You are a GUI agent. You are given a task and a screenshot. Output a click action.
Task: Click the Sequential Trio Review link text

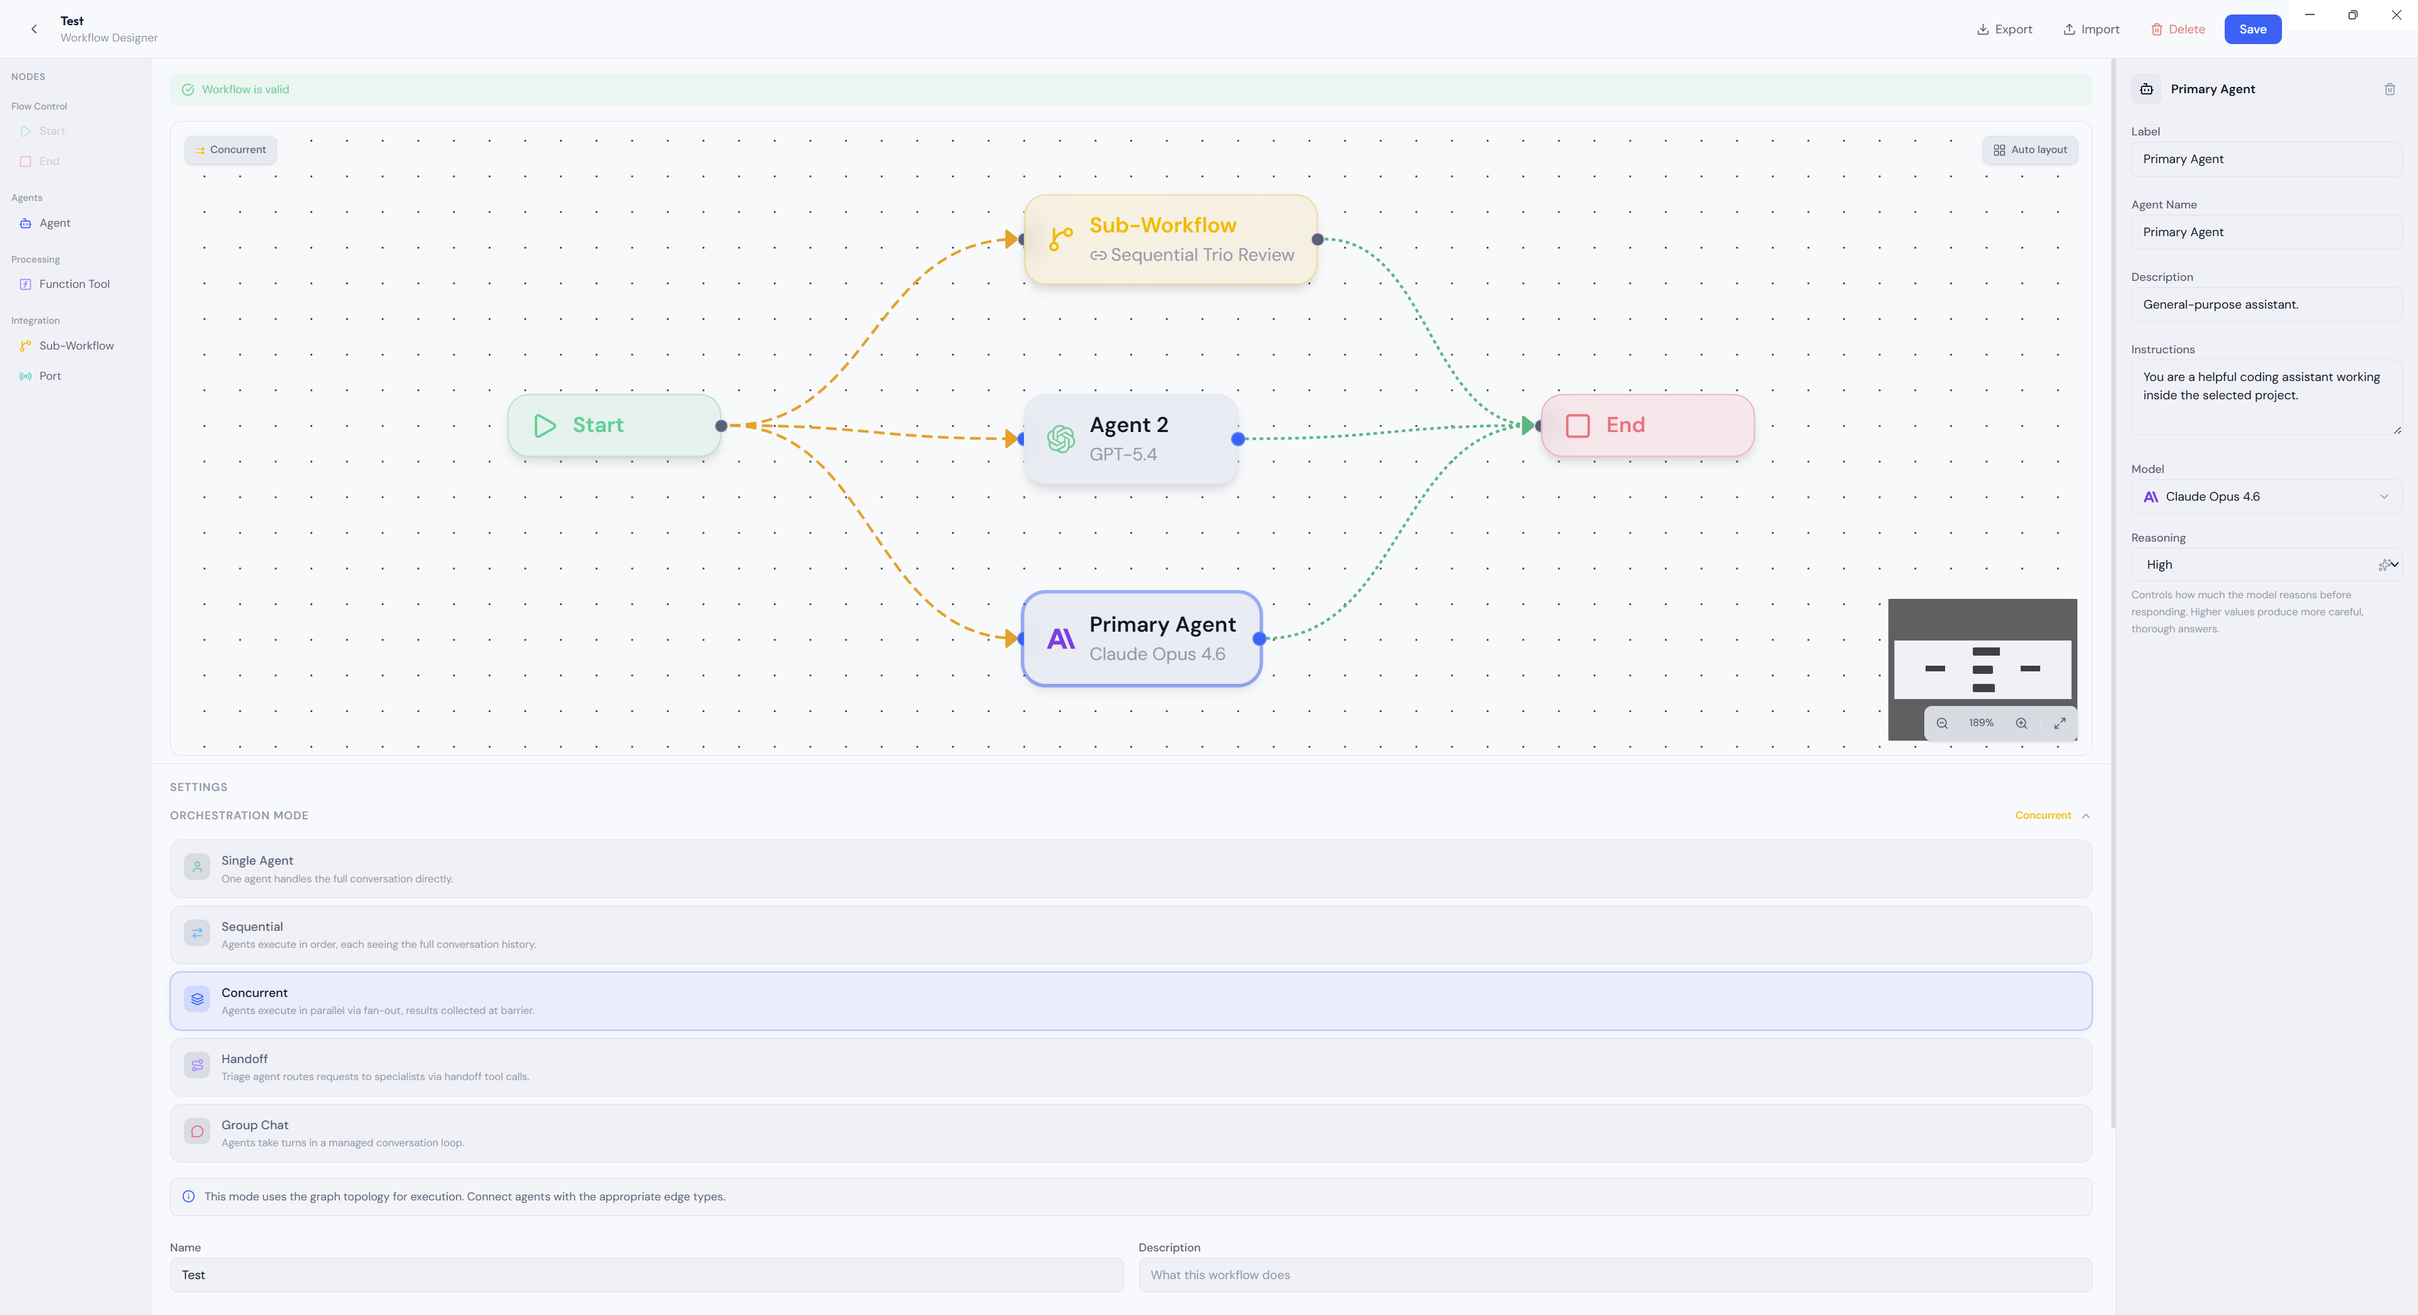tap(1201, 255)
